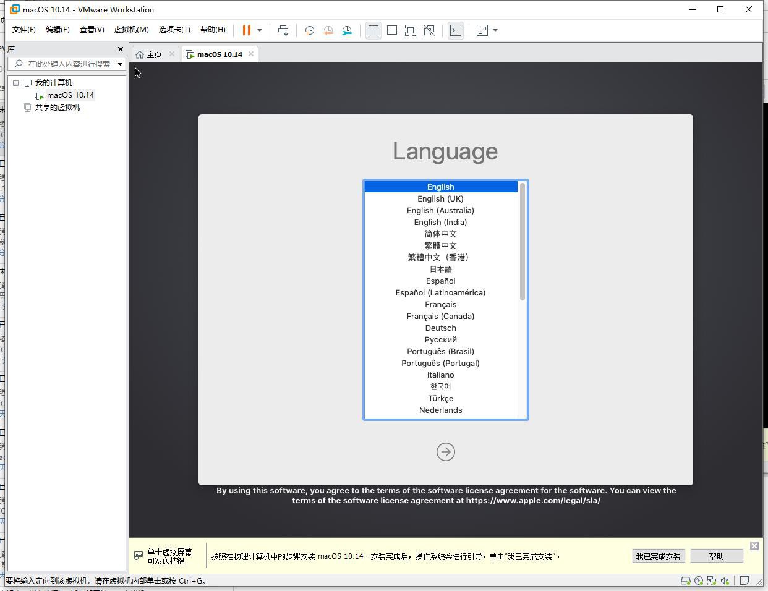Enter full screen mode toolbar icon

point(411,30)
